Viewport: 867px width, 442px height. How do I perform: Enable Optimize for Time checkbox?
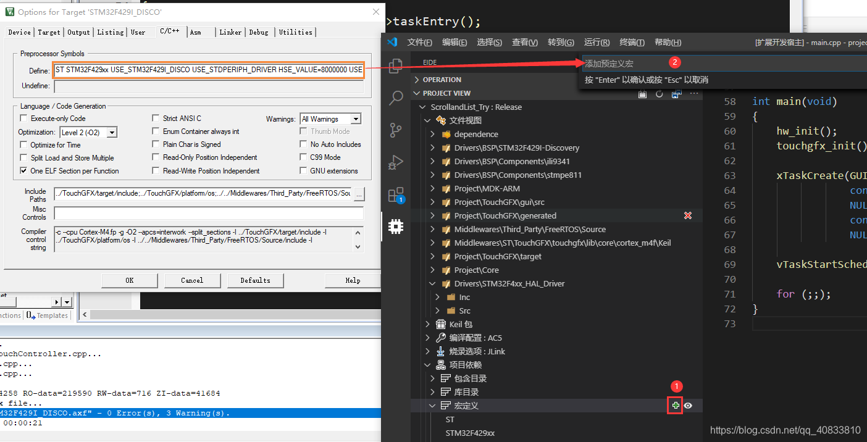pos(24,145)
